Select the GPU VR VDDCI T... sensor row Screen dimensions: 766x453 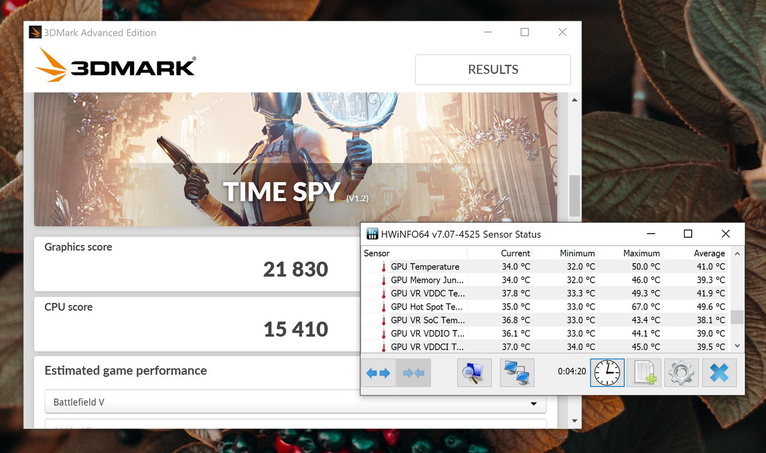tap(545, 347)
